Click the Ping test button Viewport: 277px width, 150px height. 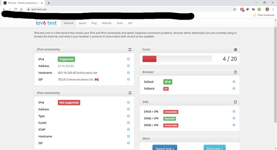click(214, 148)
